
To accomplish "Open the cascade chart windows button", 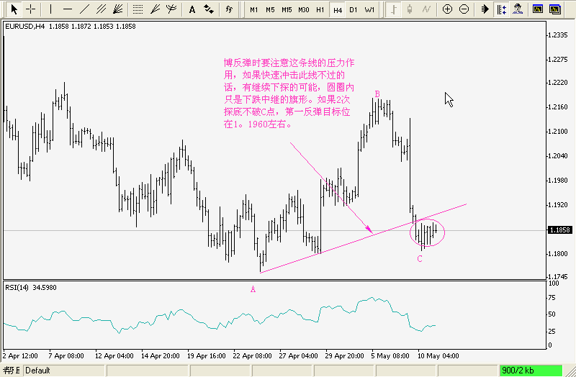I will pyautogui.click(x=555, y=9).
